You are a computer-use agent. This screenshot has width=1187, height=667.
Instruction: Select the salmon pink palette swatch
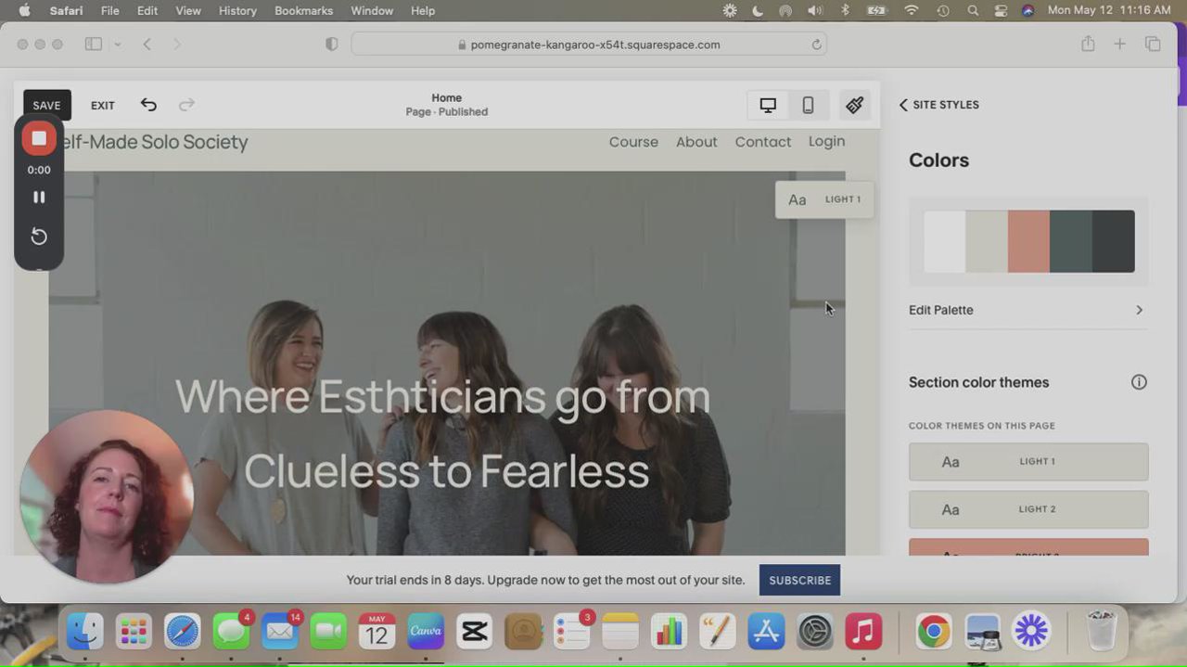click(x=1029, y=241)
